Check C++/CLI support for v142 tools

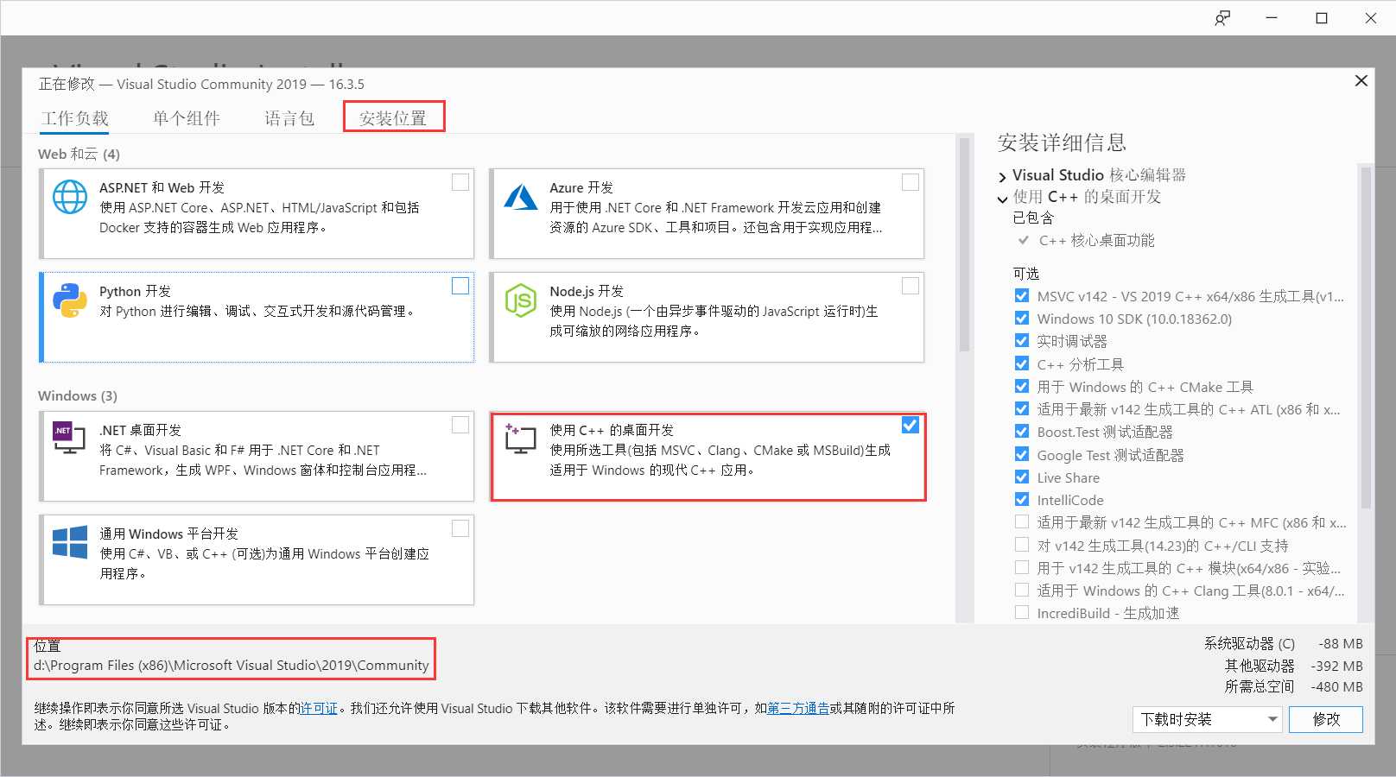tap(1022, 545)
